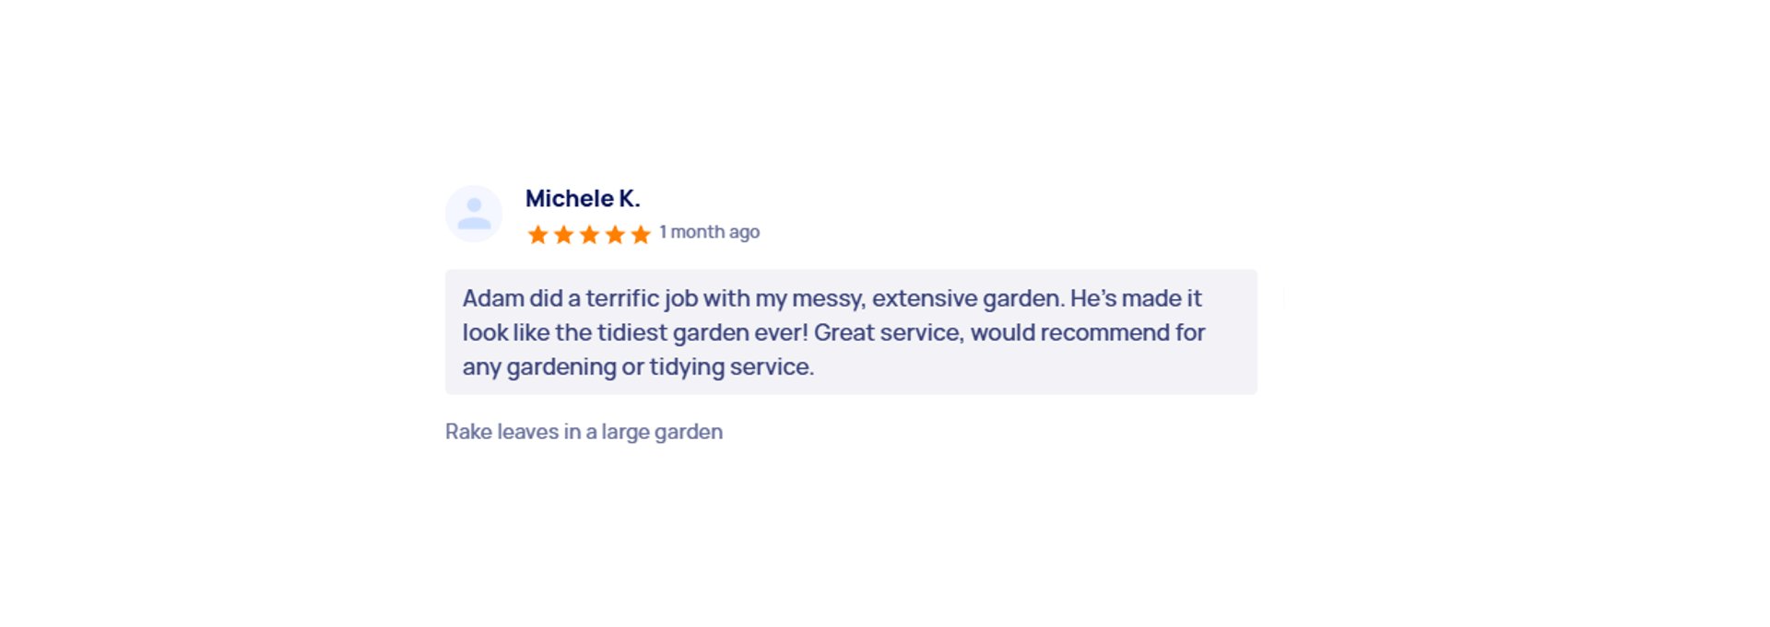The height and width of the screenshot is (627, 1770).
Task: Click Michele K.'s profile avatar icon
Action: 474,214
